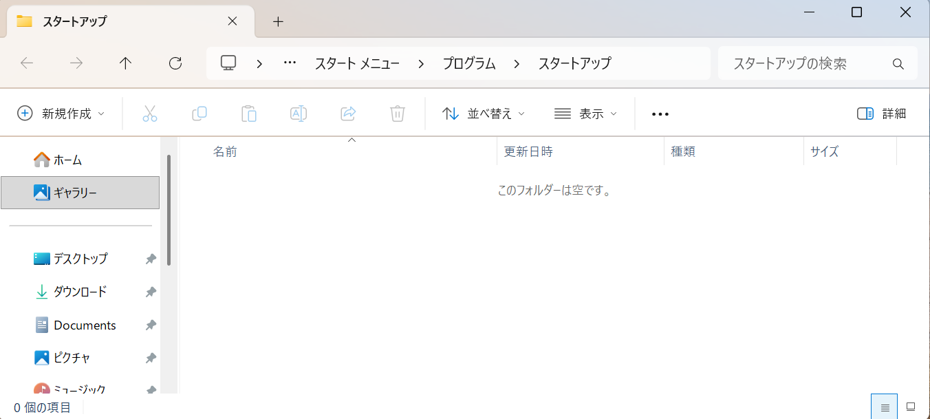Select the スタートアップ window tab
Image resolution: width=930 pixels, height=419 pixels.
[131, 21]
